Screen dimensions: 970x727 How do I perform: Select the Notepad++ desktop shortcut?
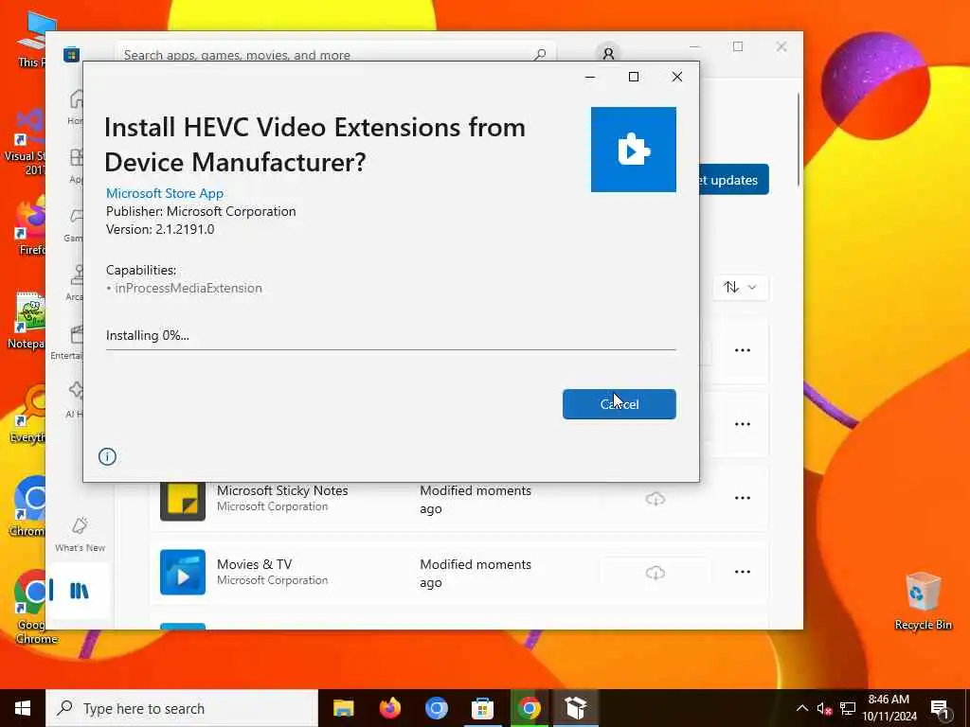coord(27,320)
